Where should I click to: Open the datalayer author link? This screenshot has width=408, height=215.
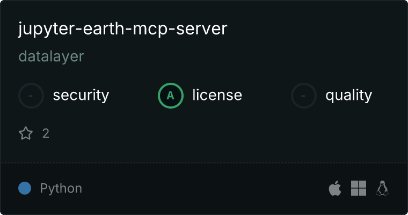[51, 56]
